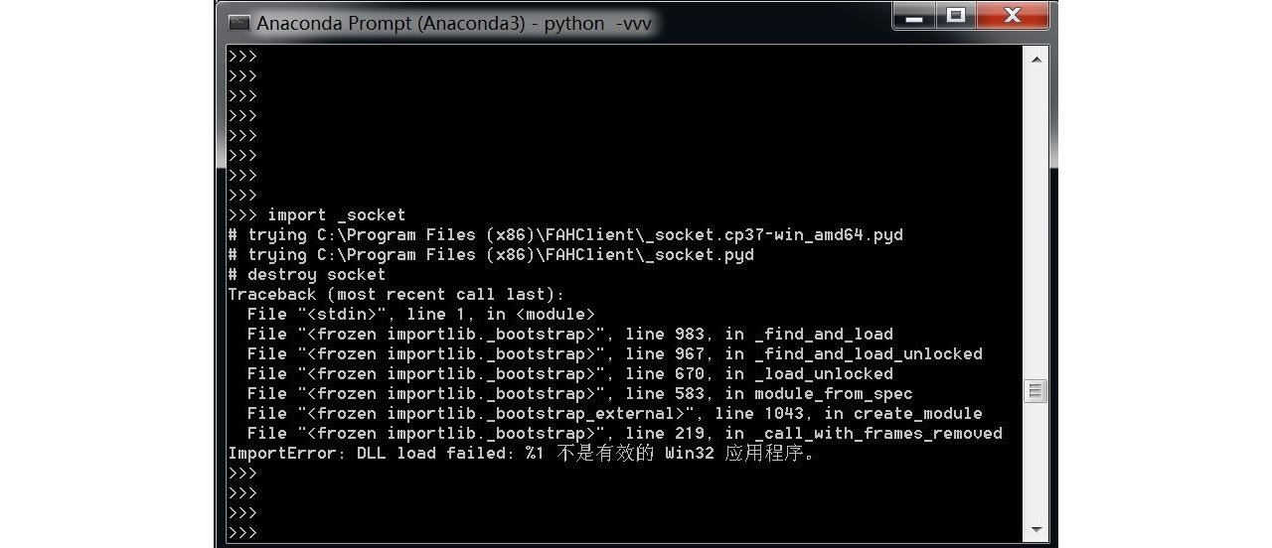Click the '# destroy socket' line
This screenshot has width=1272, height=548.
[306, 274]
